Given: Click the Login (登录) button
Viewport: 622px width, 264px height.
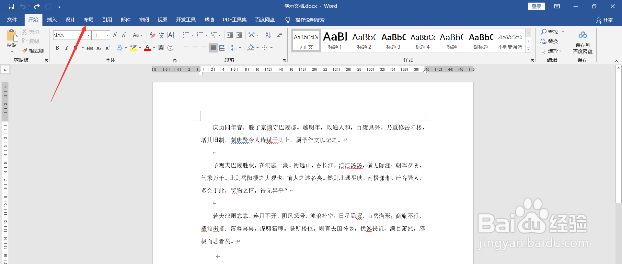Looking at the screenshot, I should pyautogui.click(x=536, y=6).
